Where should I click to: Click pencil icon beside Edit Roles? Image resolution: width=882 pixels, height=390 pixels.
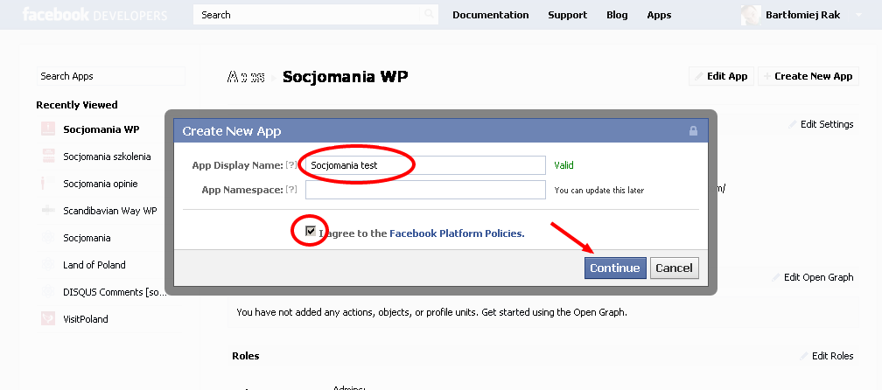[804, 356]
